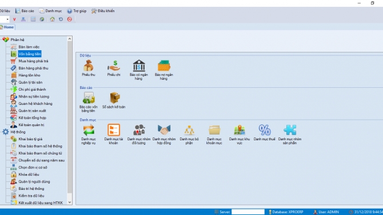Open the Điều khiển menu
The width and height of the screenshot is (383, 215).
point(103,11)
